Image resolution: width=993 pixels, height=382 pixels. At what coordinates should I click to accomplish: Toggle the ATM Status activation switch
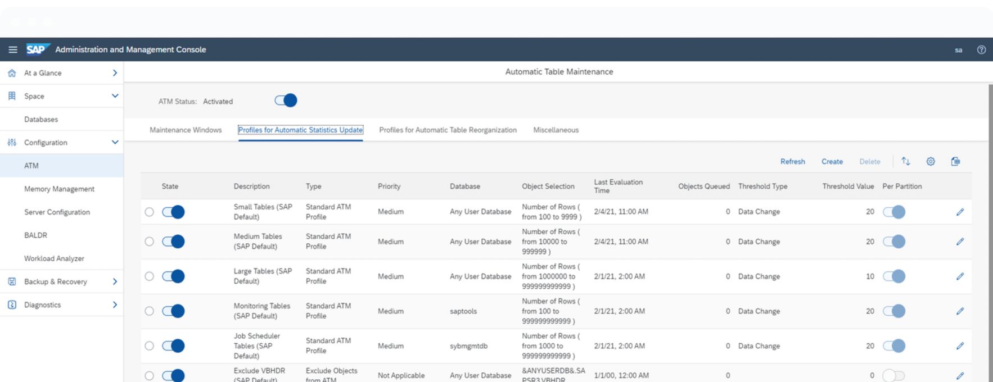tap(286, 101)
